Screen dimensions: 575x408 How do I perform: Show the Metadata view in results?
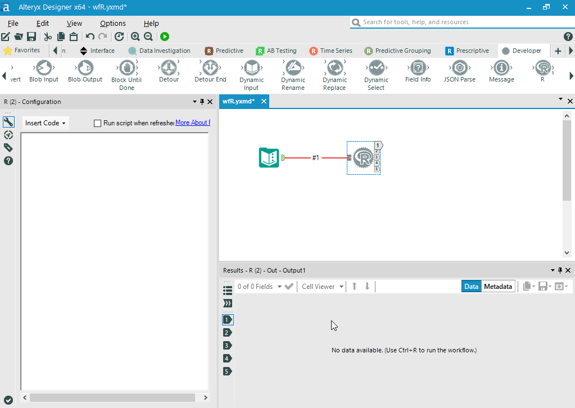click(x=498, y=286)
